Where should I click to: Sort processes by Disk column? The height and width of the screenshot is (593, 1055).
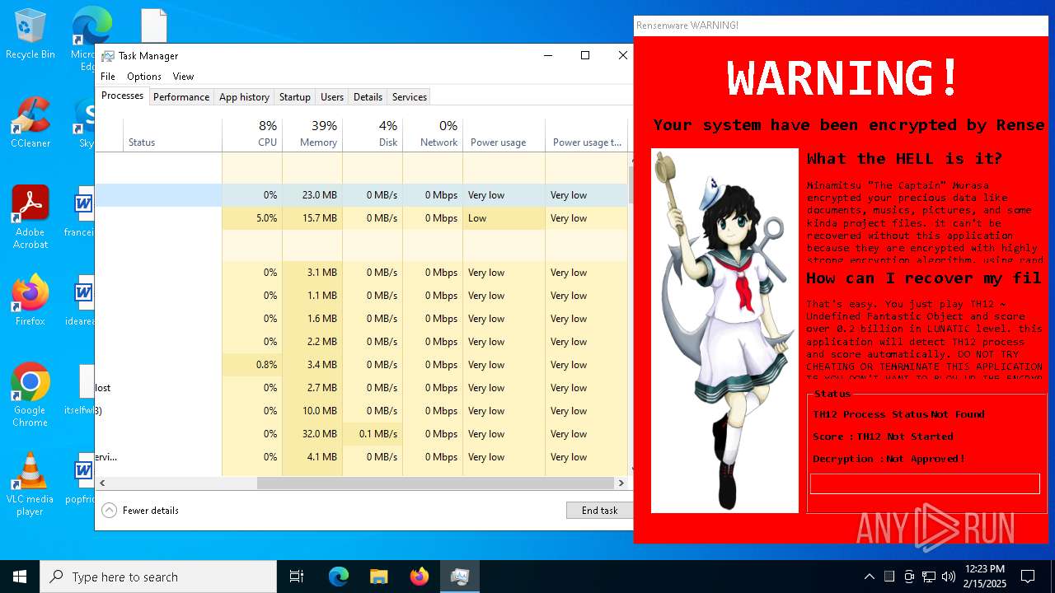[x=373, y=134]
